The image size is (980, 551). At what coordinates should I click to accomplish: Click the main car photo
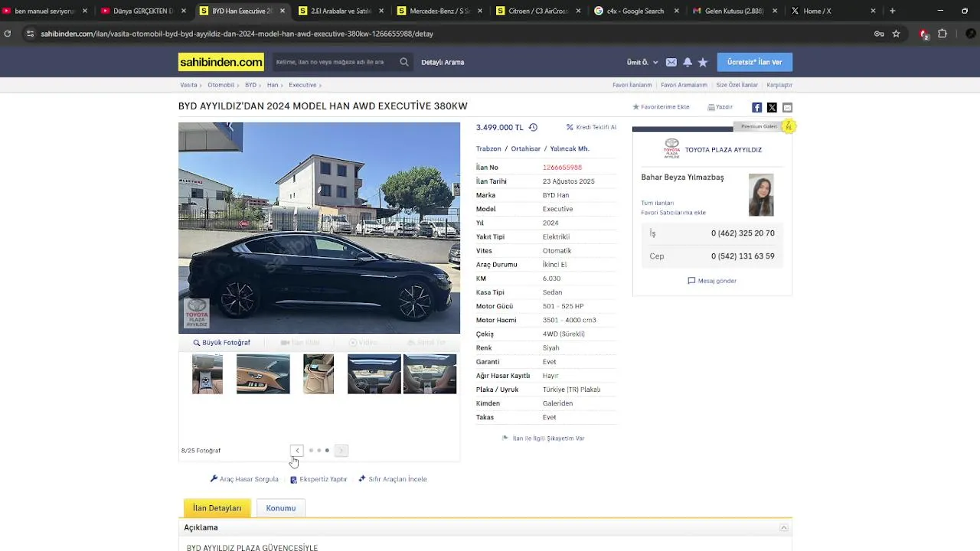(x=319, y=228)
